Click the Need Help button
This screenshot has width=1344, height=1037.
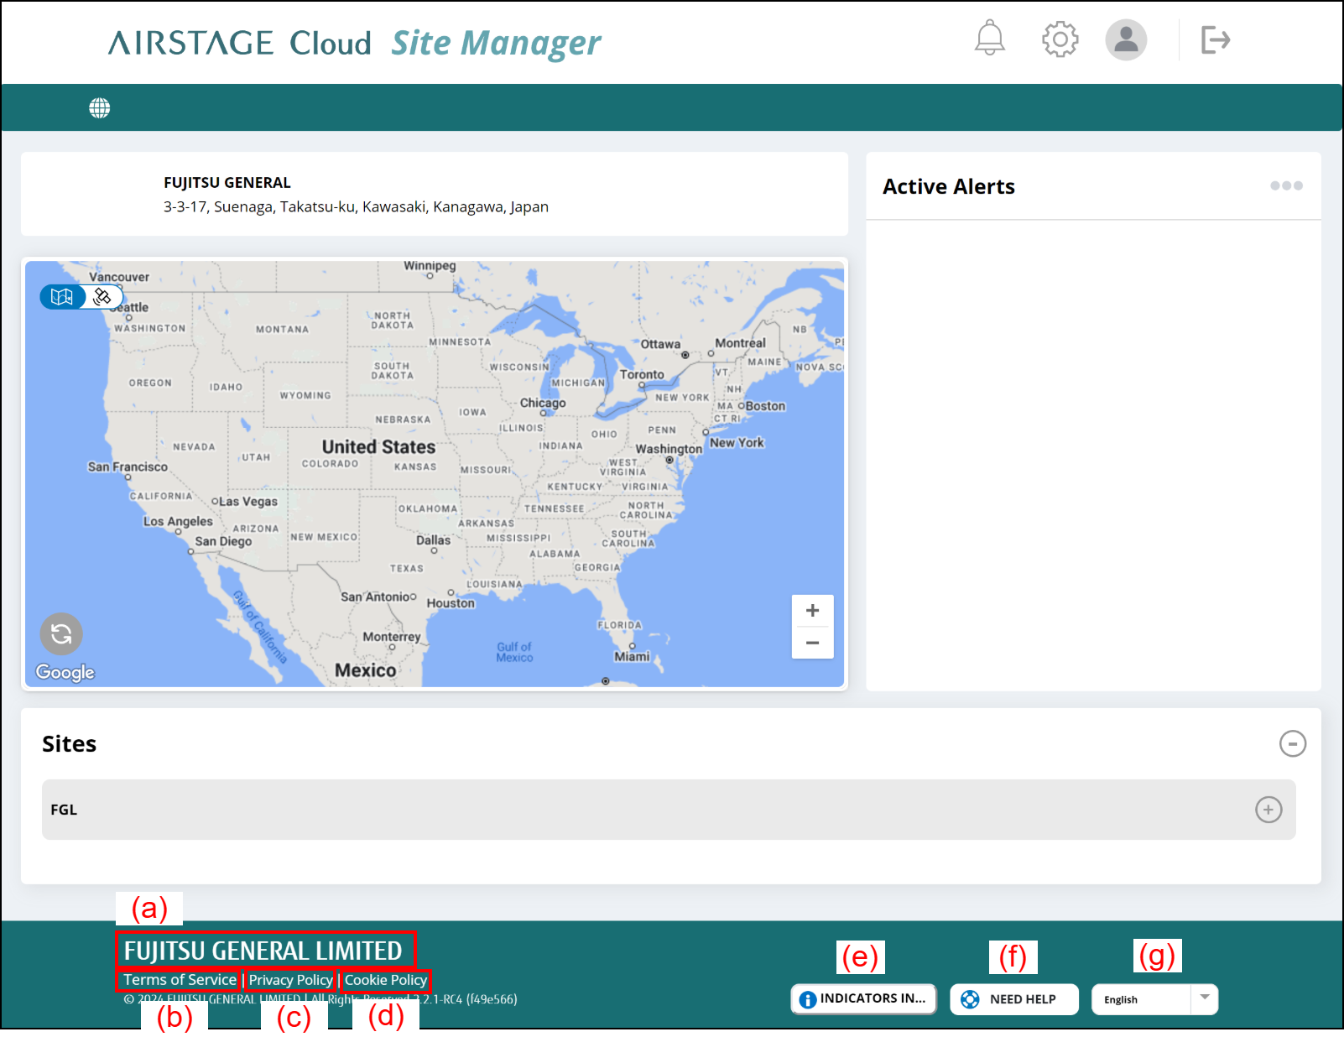pyautogui.click(x=1013, y=999)
